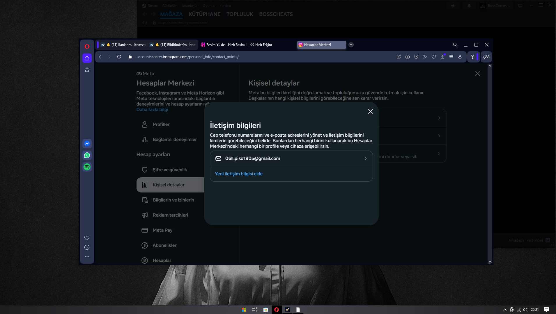Open Messenger from the Opera sidebar
The height and width of the screenshot is (314, 556).
tap(87, 144)
